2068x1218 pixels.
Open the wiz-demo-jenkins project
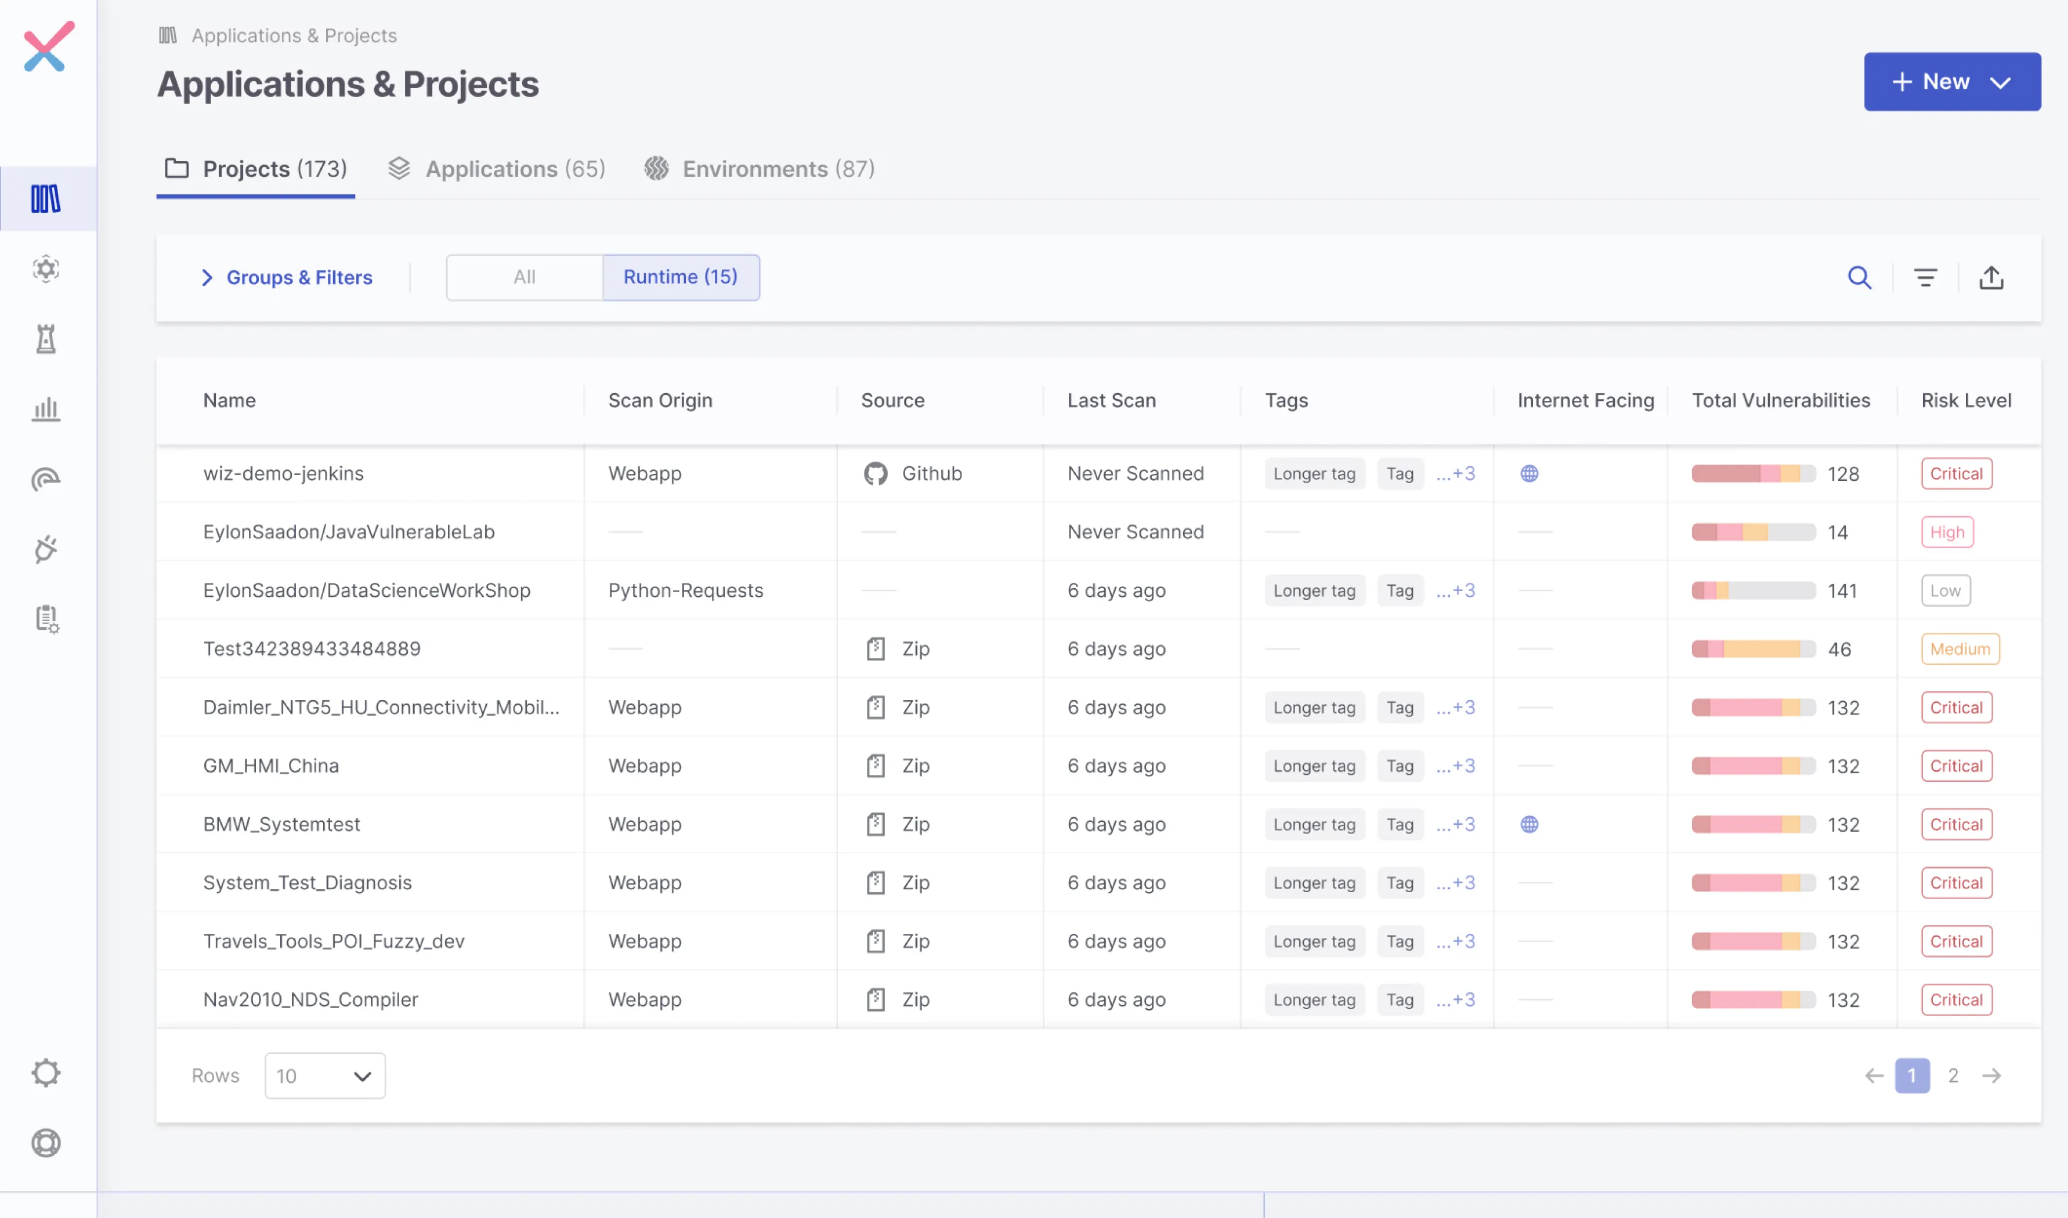pos(283,474)
